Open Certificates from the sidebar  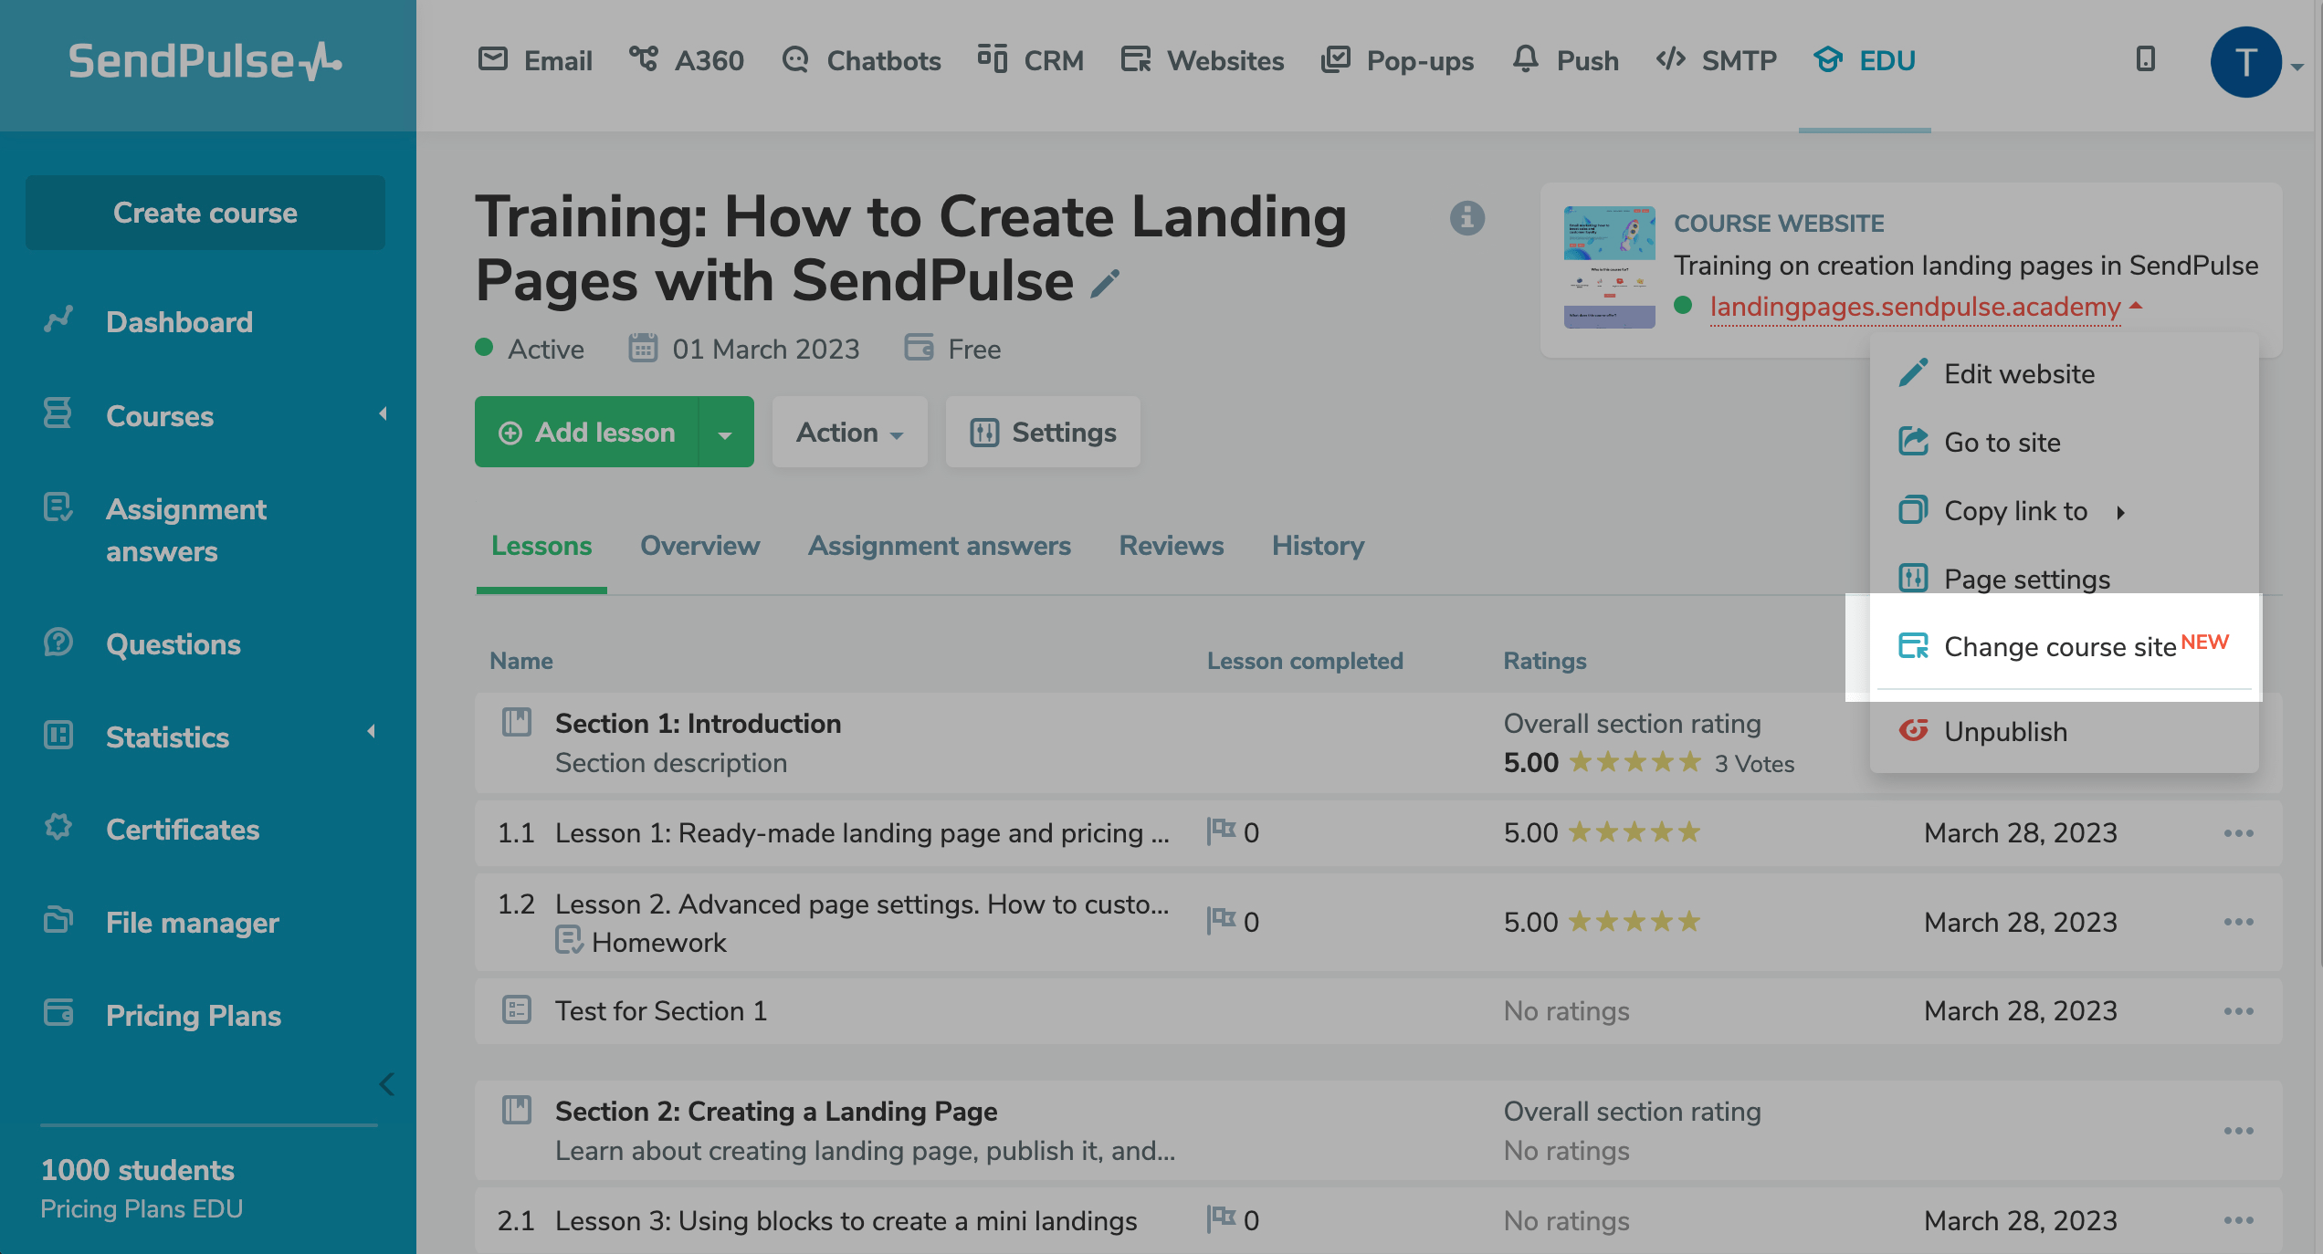(x=182, y=829)
